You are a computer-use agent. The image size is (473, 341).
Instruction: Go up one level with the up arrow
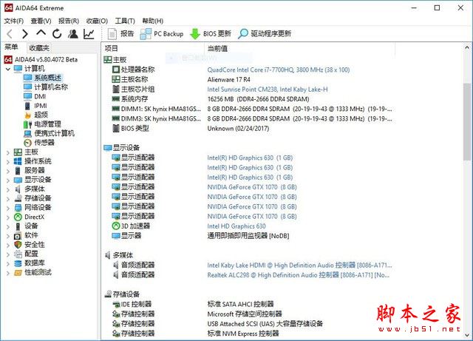[41, 33]
